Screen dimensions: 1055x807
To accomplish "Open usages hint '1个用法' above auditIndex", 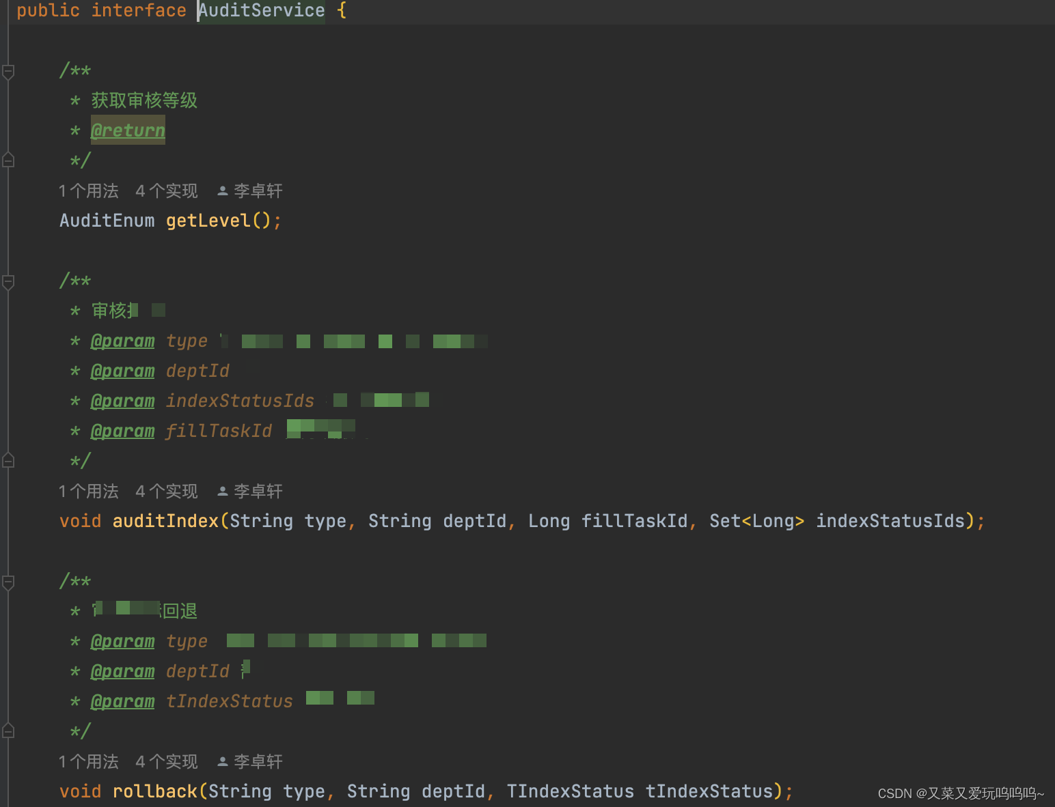I will point(89,492).
